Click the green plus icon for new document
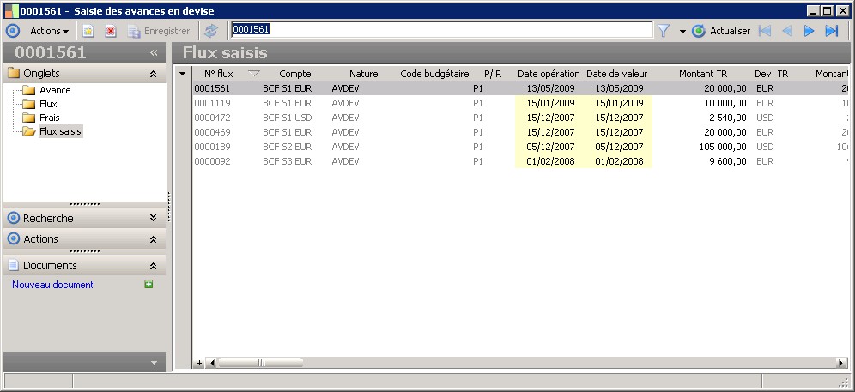Image resolution: width=855 pixels, height=392 pixels. [149, 284]
